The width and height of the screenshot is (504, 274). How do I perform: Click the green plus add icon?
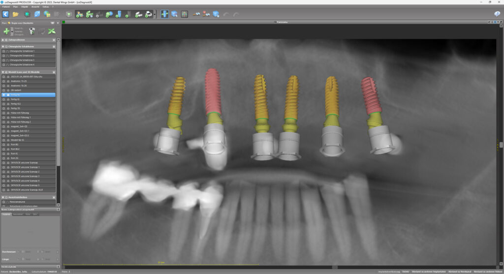tap(6, 31)
